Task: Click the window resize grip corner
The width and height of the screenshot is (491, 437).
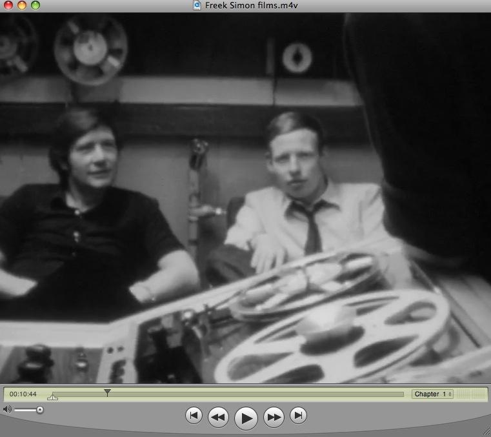Action: [x=485, y=431]
